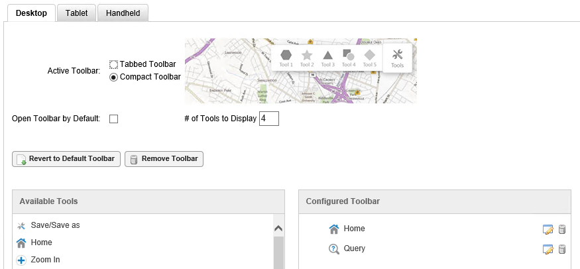Click the Available Tools panel header
580x269 pixels.
click(148, 201)
